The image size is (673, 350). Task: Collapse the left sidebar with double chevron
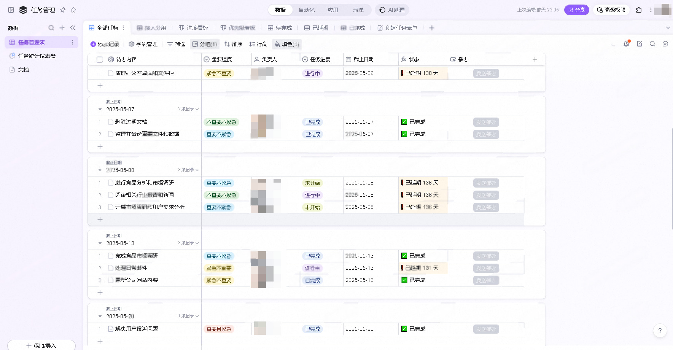73,28
